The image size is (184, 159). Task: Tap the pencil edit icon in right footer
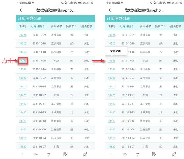tap(174, 154)
